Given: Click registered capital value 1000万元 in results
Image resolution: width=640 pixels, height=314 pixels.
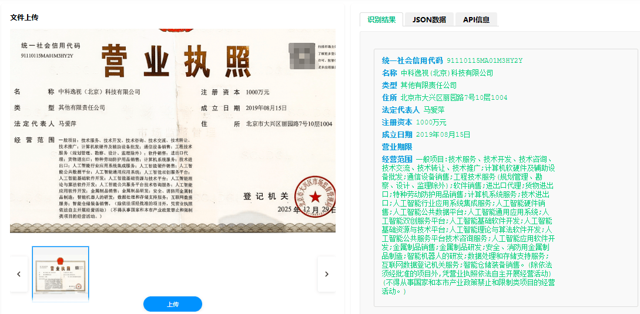Looking at the screenshot, I should tap(431, 122).
